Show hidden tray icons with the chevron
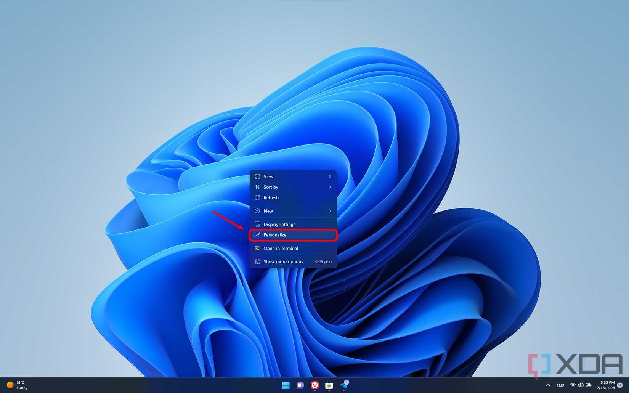This screenshot has width=629, height=393. [548, 385]
